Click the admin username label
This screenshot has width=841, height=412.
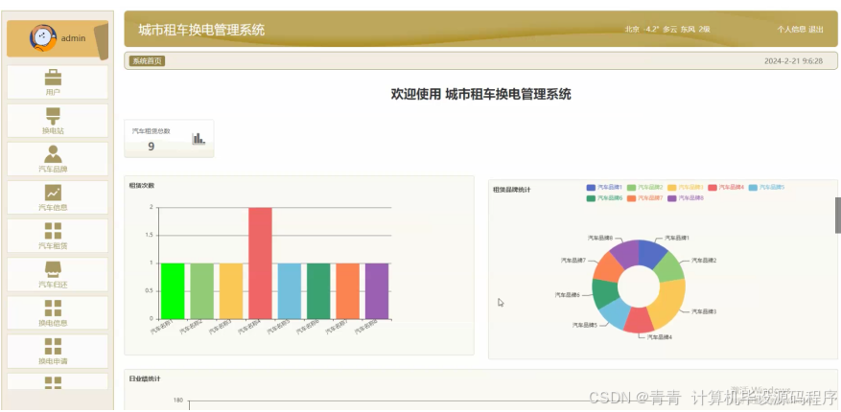tap(73, 38)
